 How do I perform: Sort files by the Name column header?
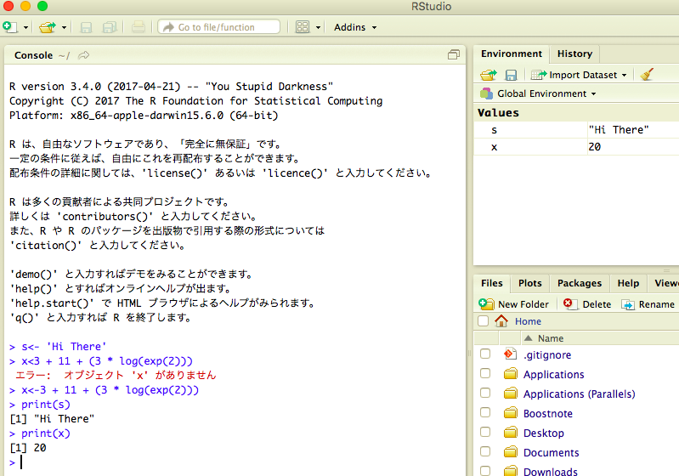pos(551,338)
